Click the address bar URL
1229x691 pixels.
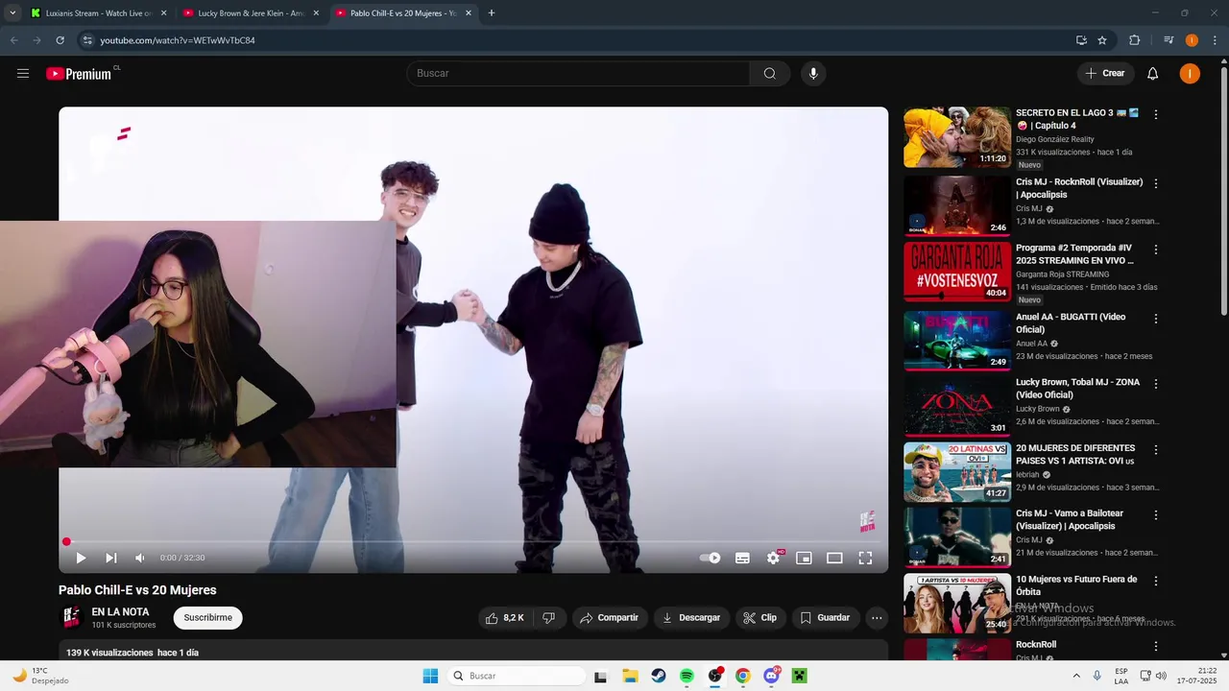click(x=178, y=40)
